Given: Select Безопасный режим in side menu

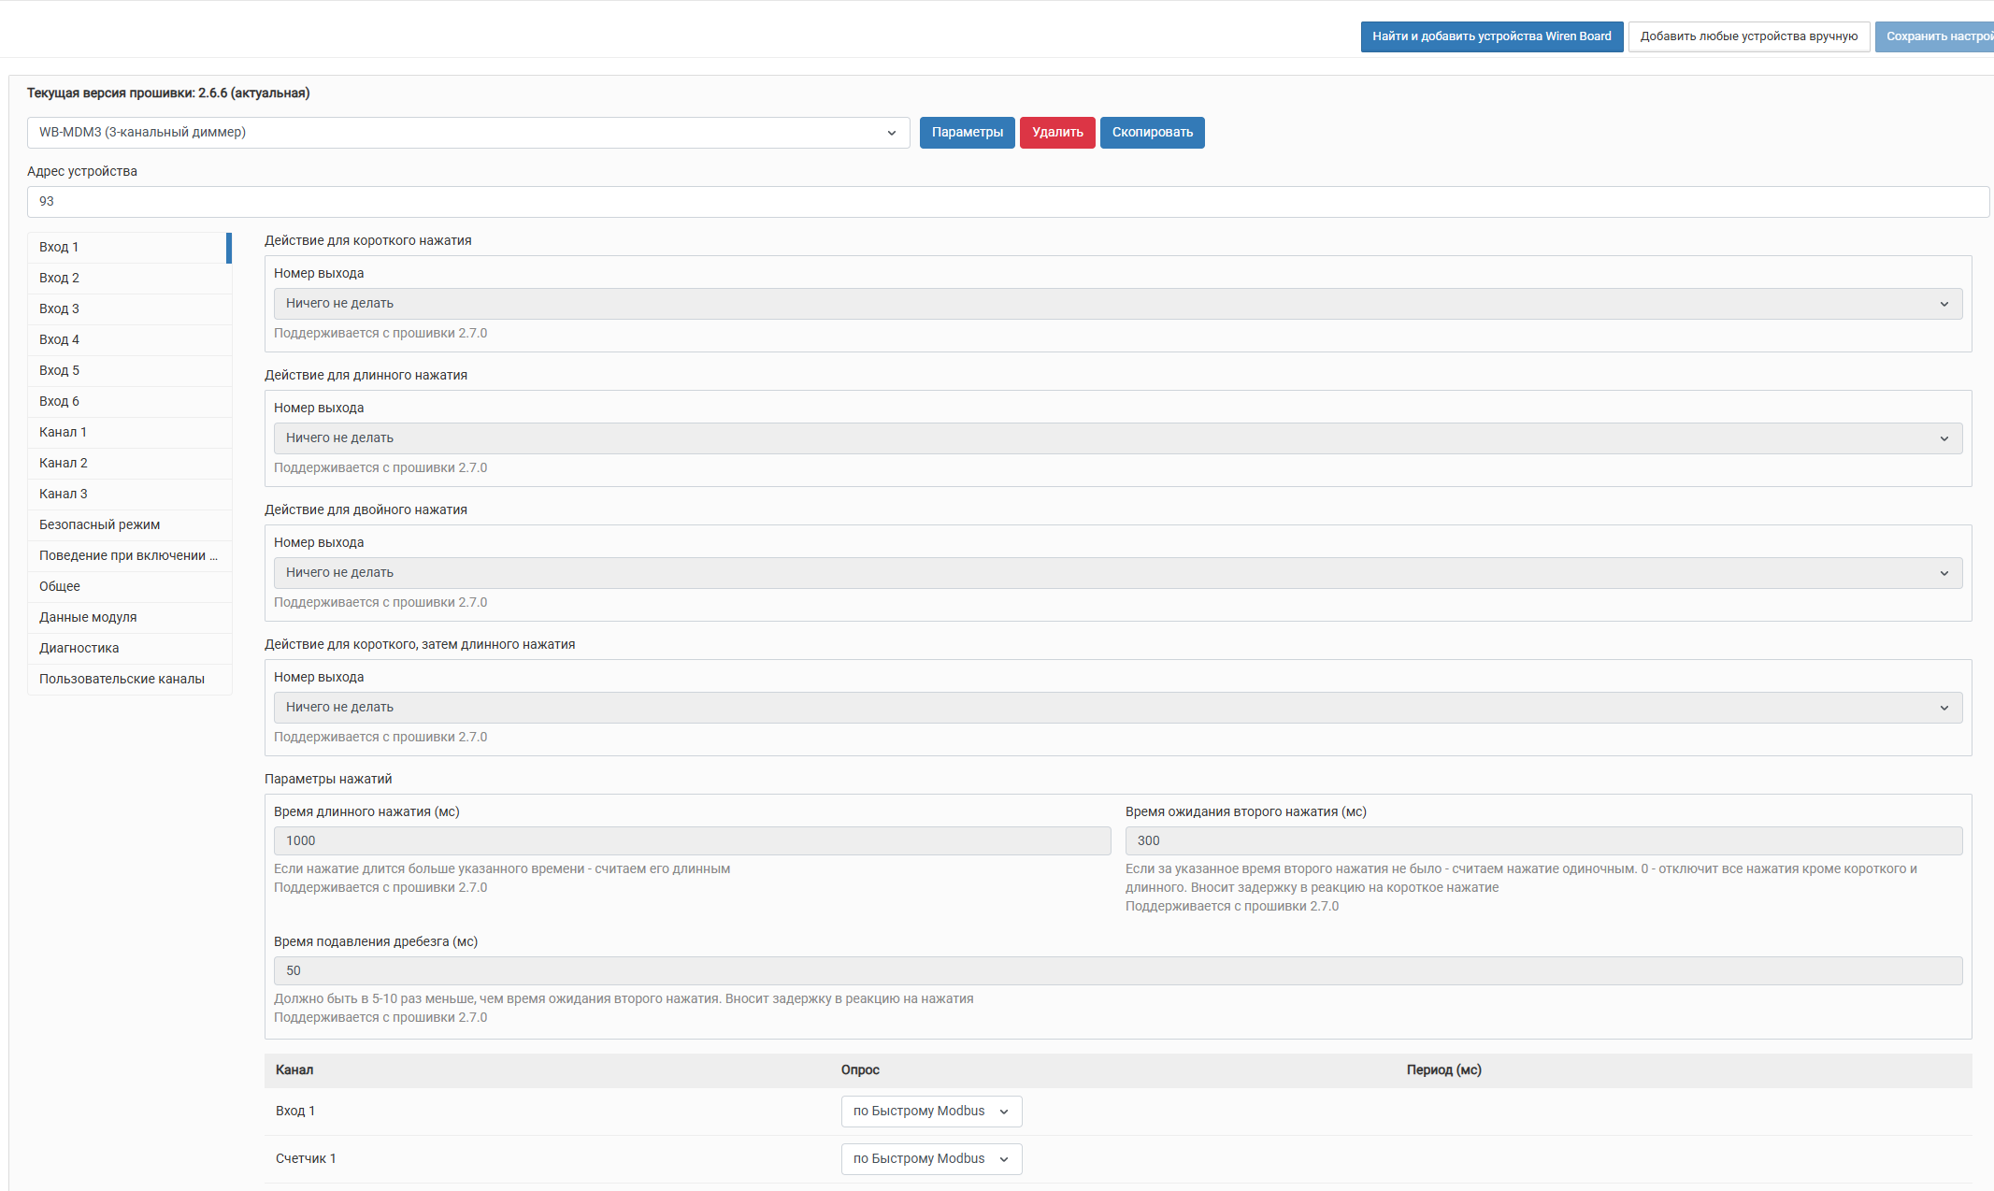Looking at the screenshot, I should (100, 524).
